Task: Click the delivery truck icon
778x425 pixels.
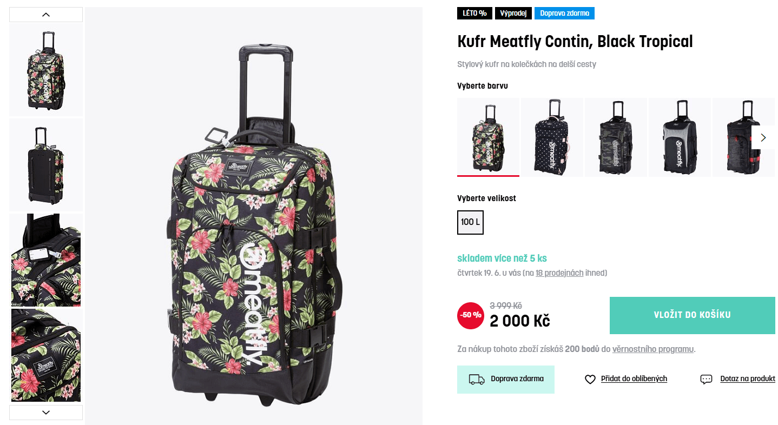Action: [476, 379]
